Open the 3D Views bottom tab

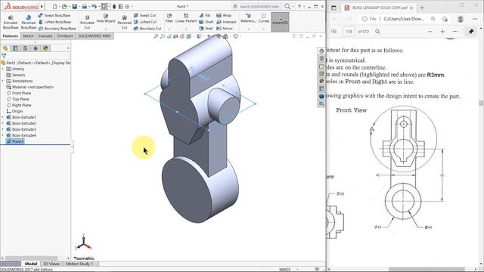51,264
